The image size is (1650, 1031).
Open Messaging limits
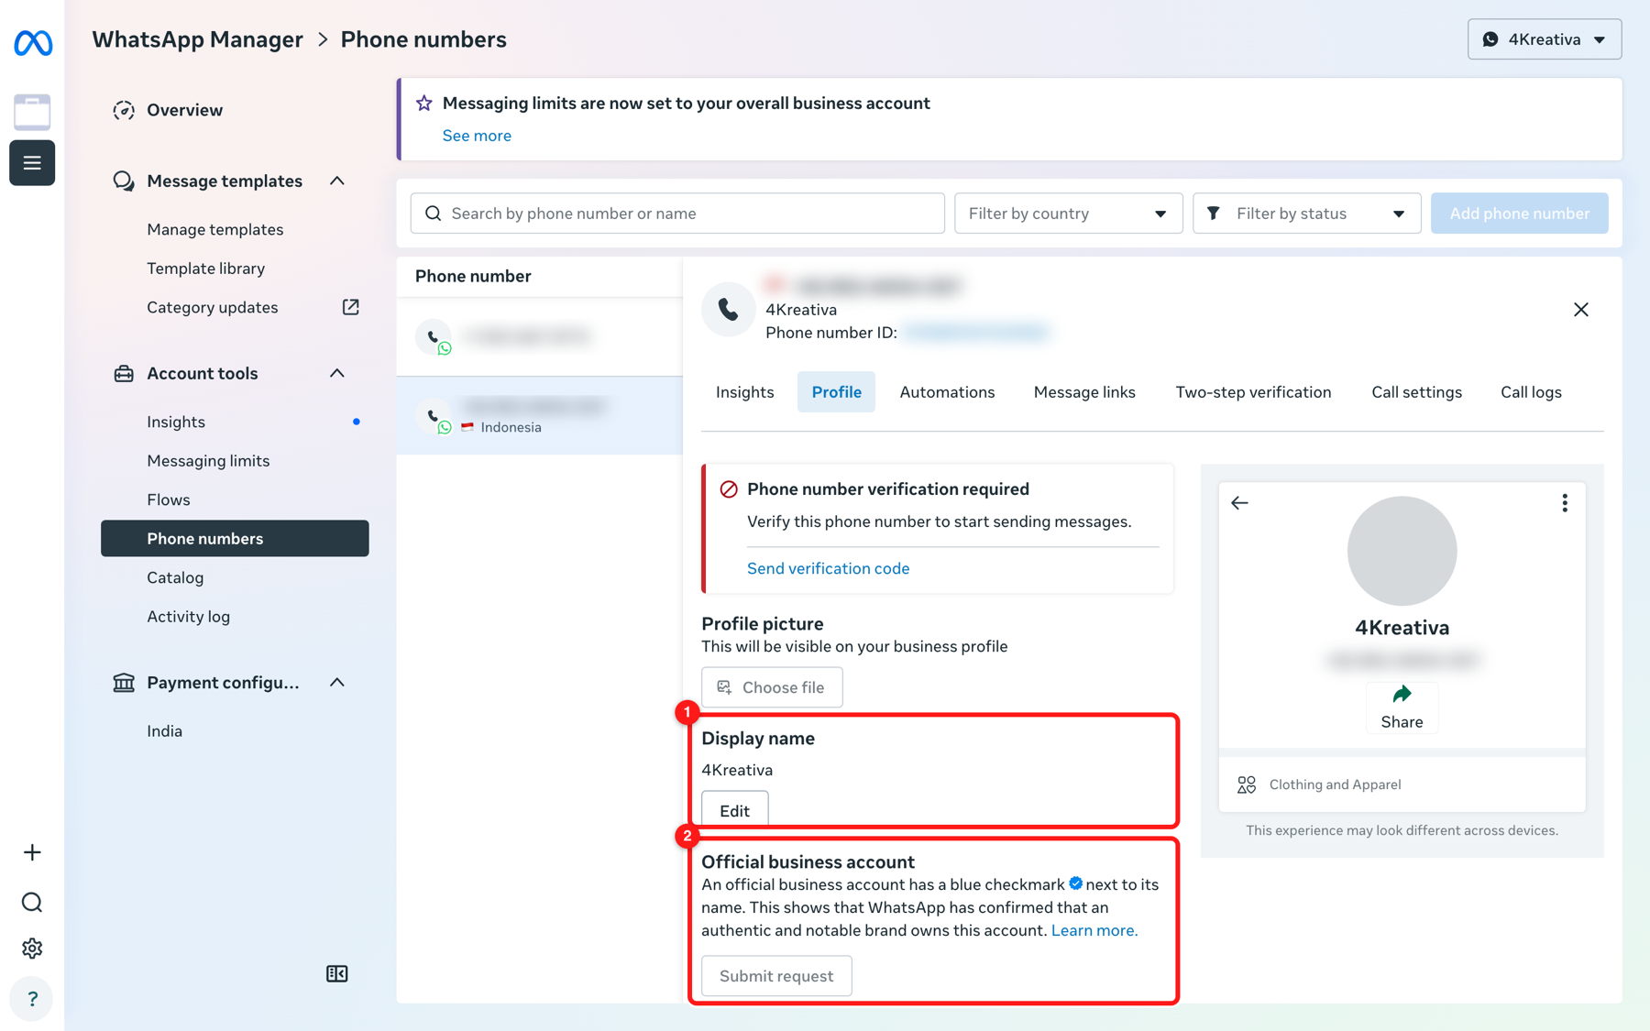point(208,461)
